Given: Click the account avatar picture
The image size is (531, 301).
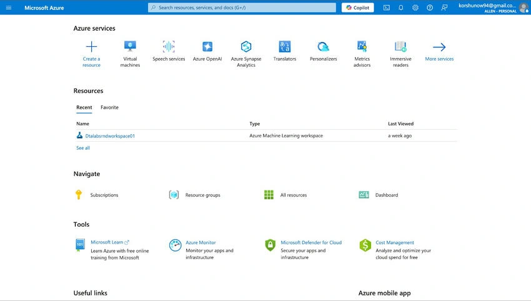Looking at the screenshot, I should 524,7.
